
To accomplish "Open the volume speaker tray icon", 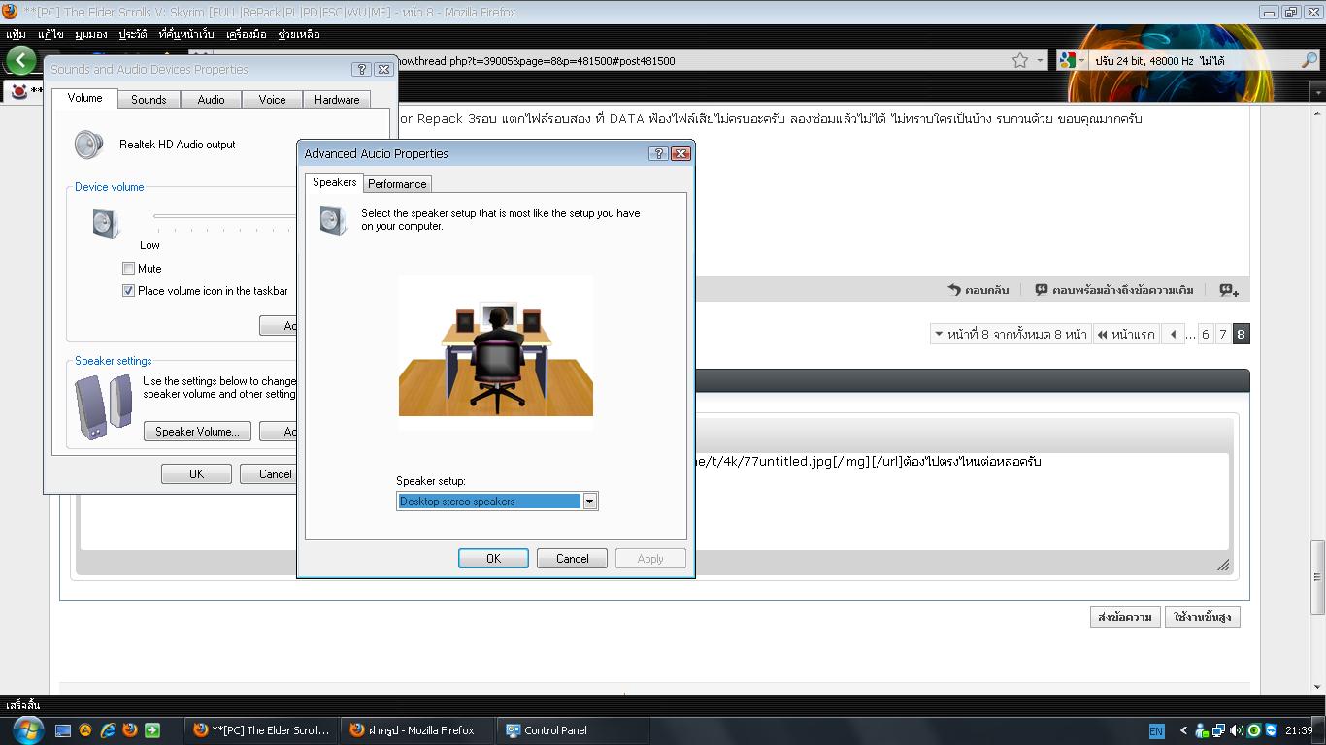I will point(1237,730).
